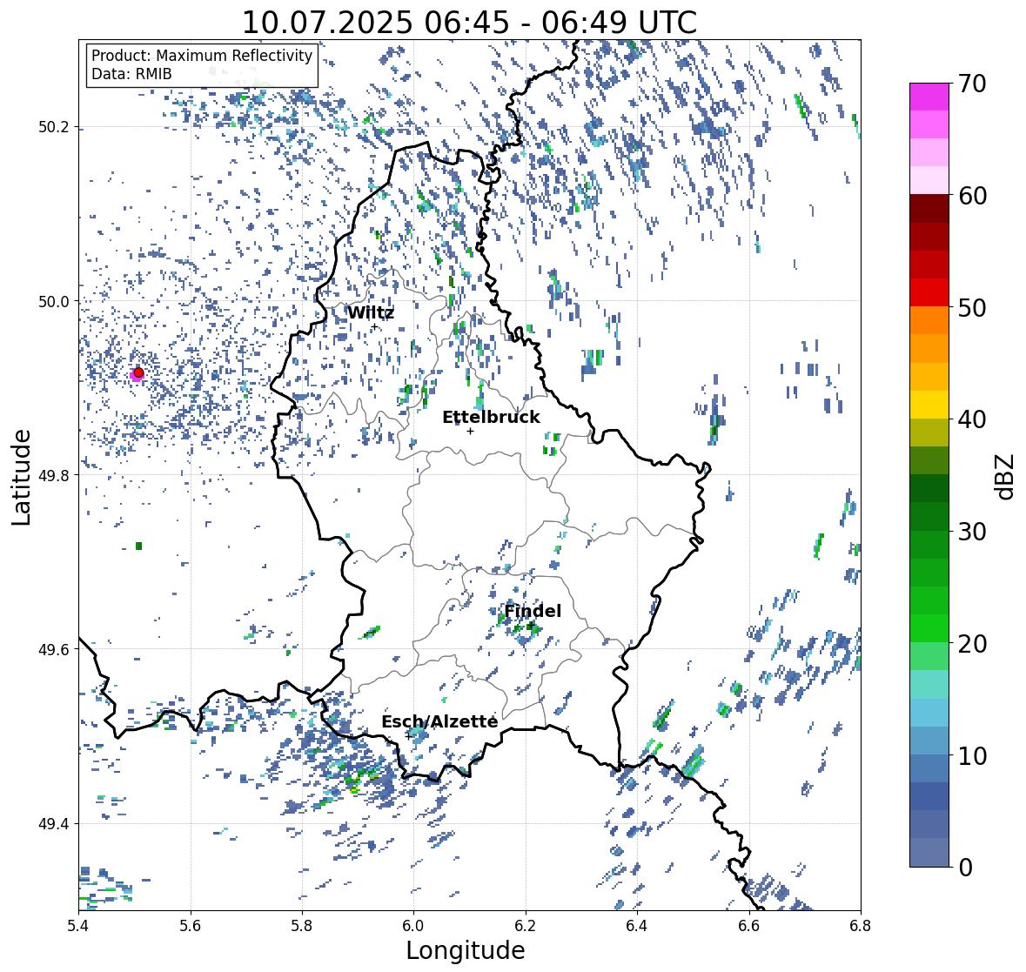Image resolution: width=1026 pixels, height=972 pixels.
Task: Click the colorbar tick label 70
Action: (972, 84)
